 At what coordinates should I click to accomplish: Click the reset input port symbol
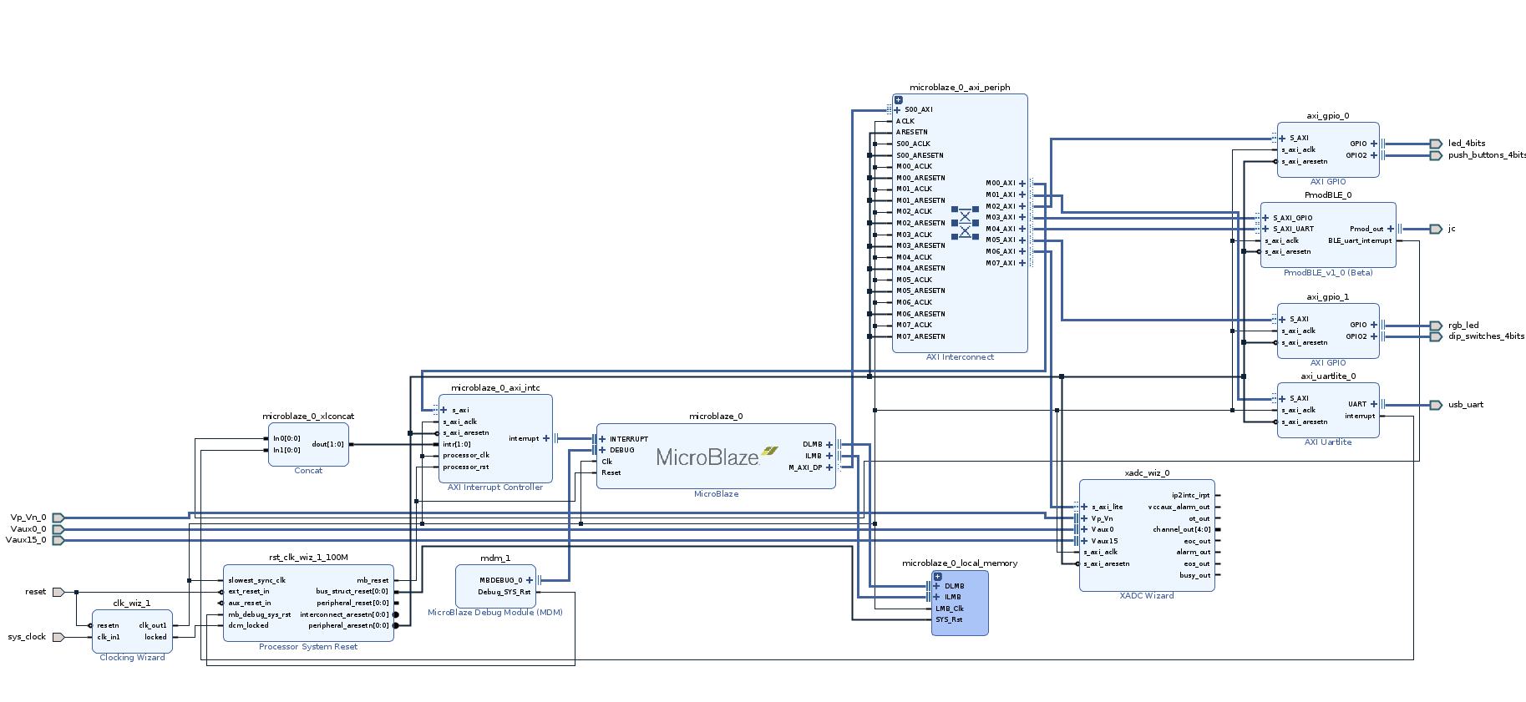[x=58, y=592]
